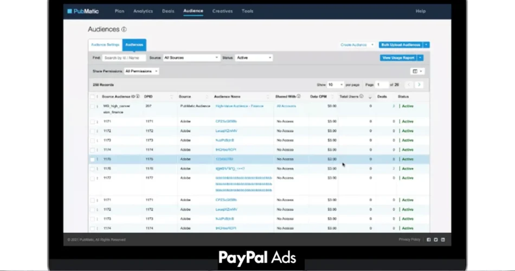The width and height of the screenshot is (515, 271).
Task: Open the All Accounts link
Action: click(x=286, y=106)
